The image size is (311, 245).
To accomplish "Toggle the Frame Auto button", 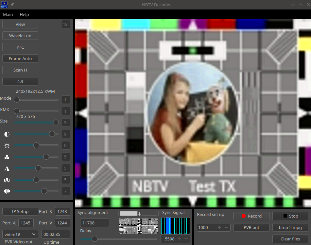I will tap(20, 58).
